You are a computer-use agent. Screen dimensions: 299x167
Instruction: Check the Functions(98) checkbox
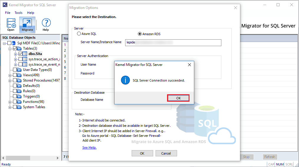tap(15, 102)
